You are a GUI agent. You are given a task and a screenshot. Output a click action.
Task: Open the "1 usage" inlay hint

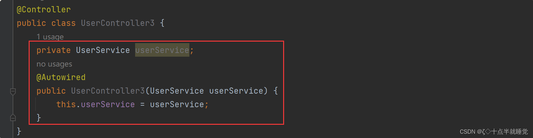[50, 37]
